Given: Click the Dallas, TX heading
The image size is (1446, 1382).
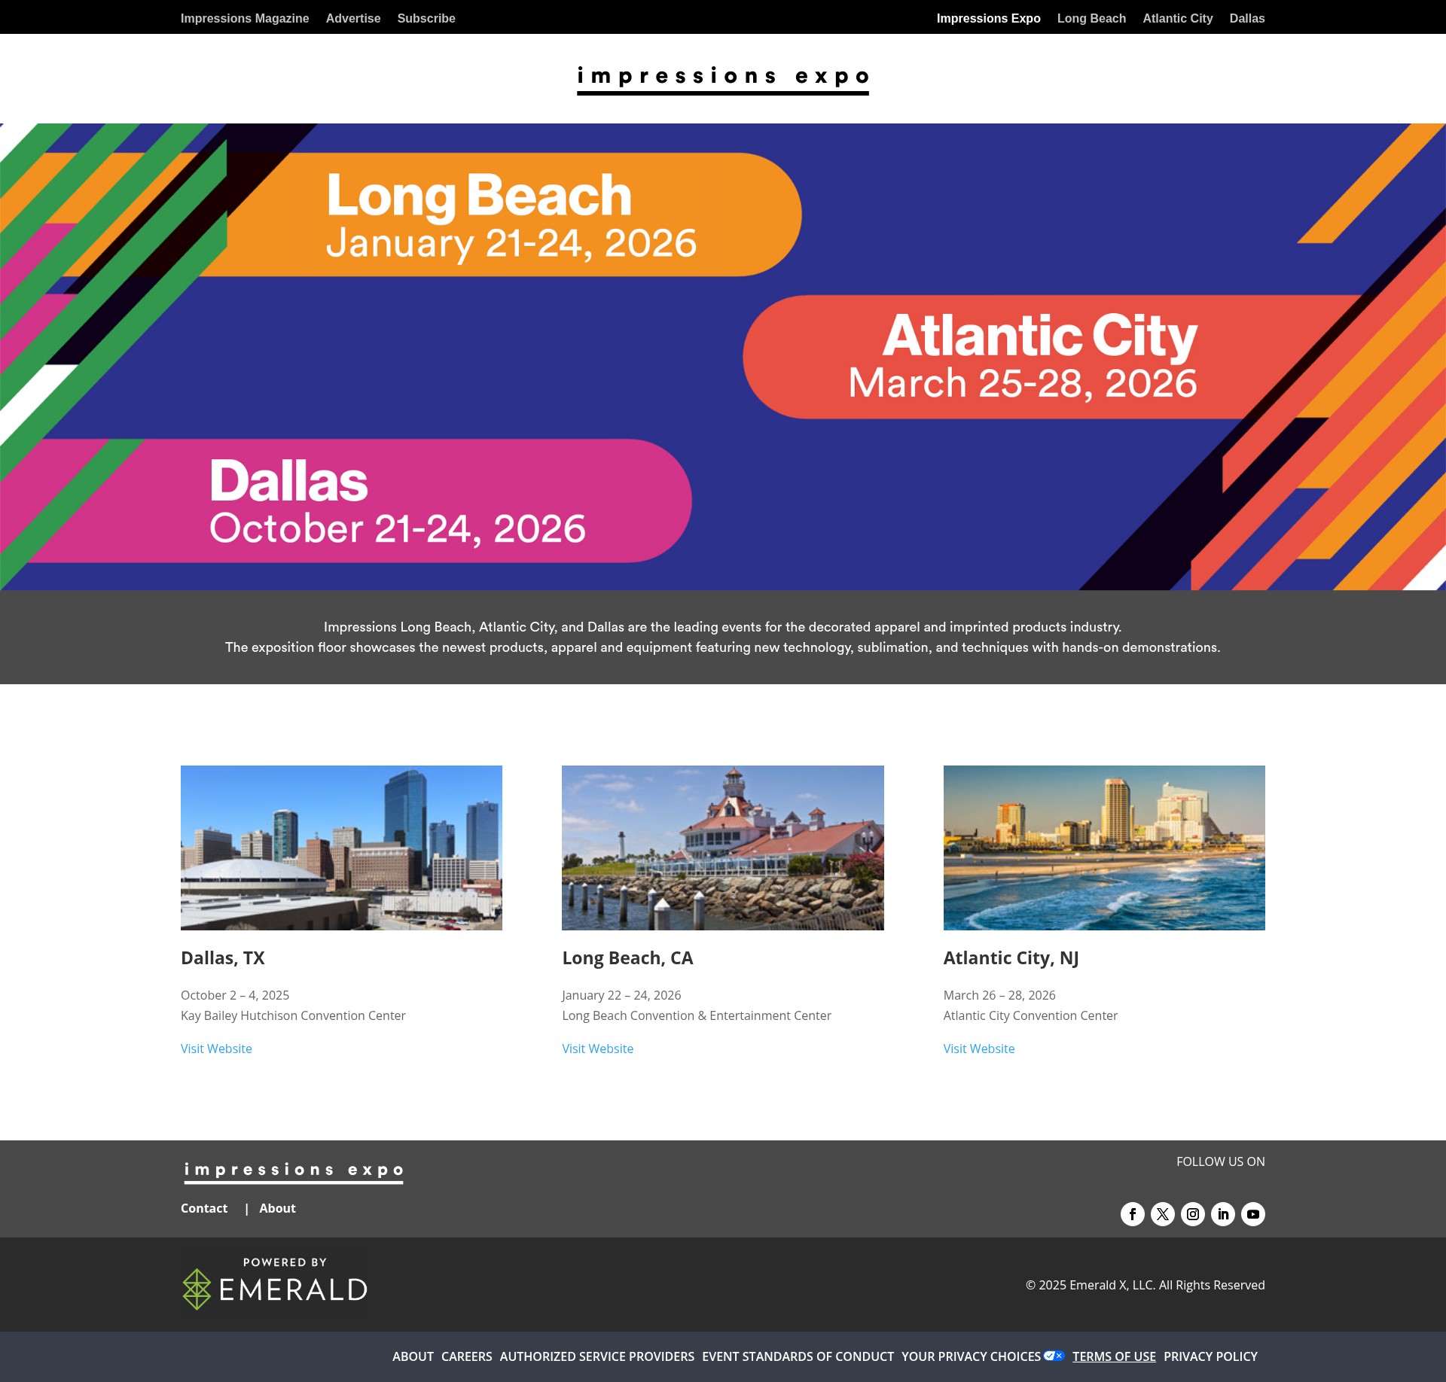Looking at the screenshot, I should coord(223,958).
